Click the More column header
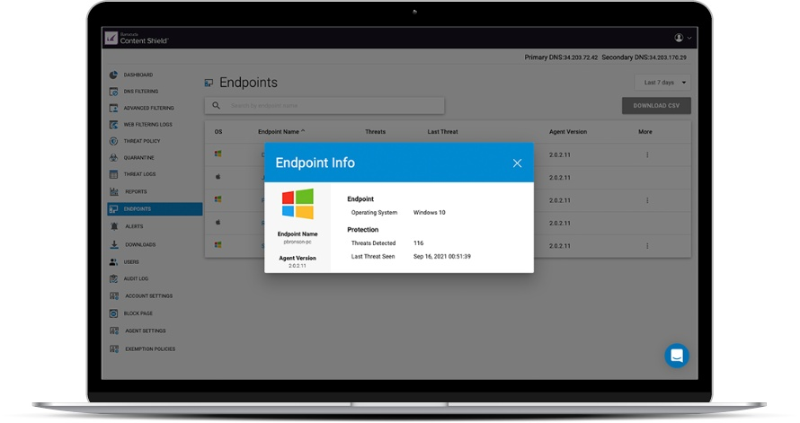This screenshot has width=800, height=423. pyautogui.click(x=644, y=132)
